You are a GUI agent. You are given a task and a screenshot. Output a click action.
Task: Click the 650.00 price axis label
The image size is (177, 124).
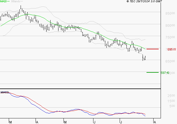tap(170, 61)
